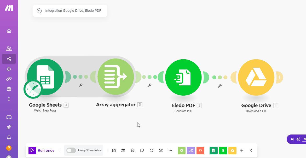Image resolution: width=306 pixels, height=158 pixels.
Task: Click the auto-align magic wand icon
Action: [x=161, y=150]
